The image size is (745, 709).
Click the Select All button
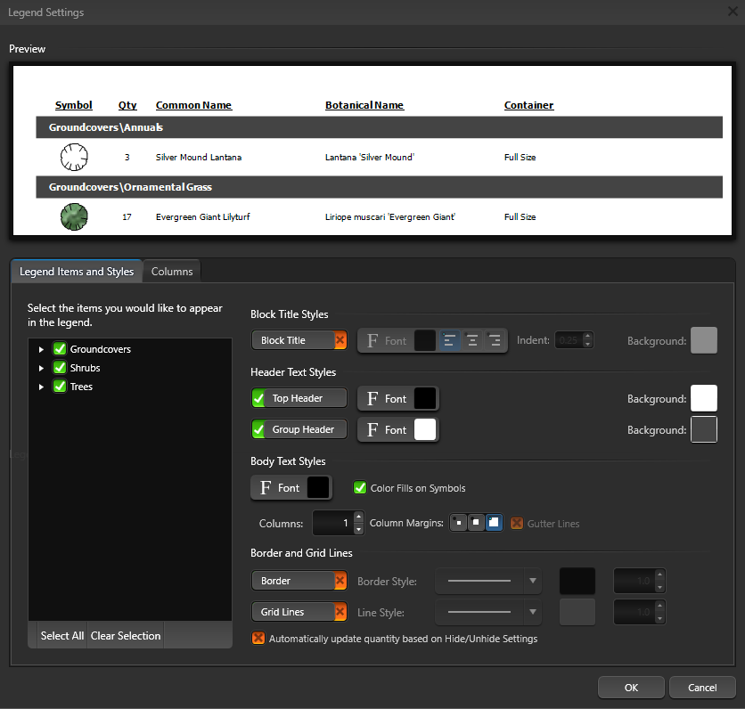pyautogui.click(x=62, y=636)
